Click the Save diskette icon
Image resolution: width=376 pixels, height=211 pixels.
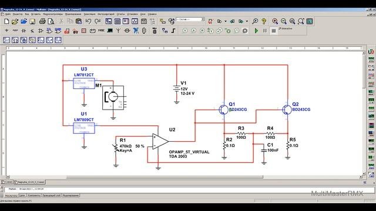[x=32, y=21]
